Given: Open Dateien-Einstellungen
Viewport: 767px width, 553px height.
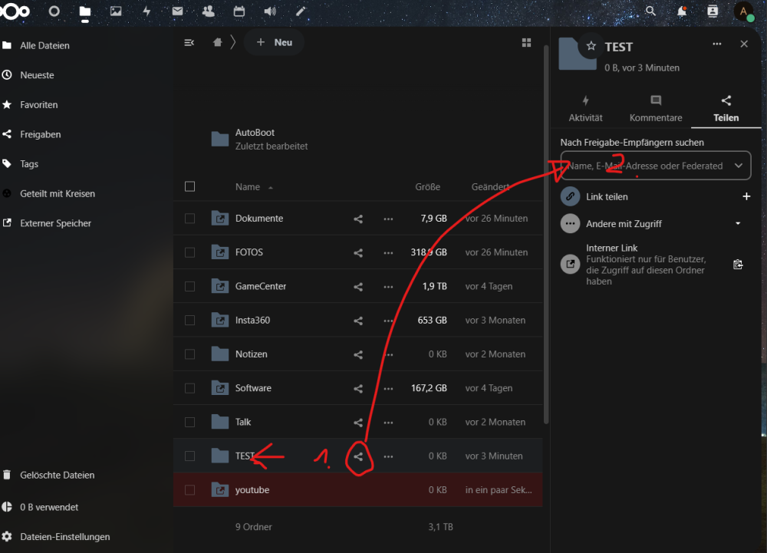Looking at the screenshot, I should point(64,536).
